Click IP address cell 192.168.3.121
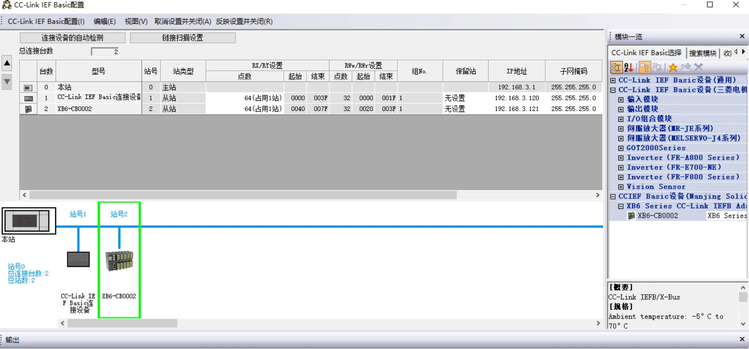749x349 pixels. click(517, 109)
